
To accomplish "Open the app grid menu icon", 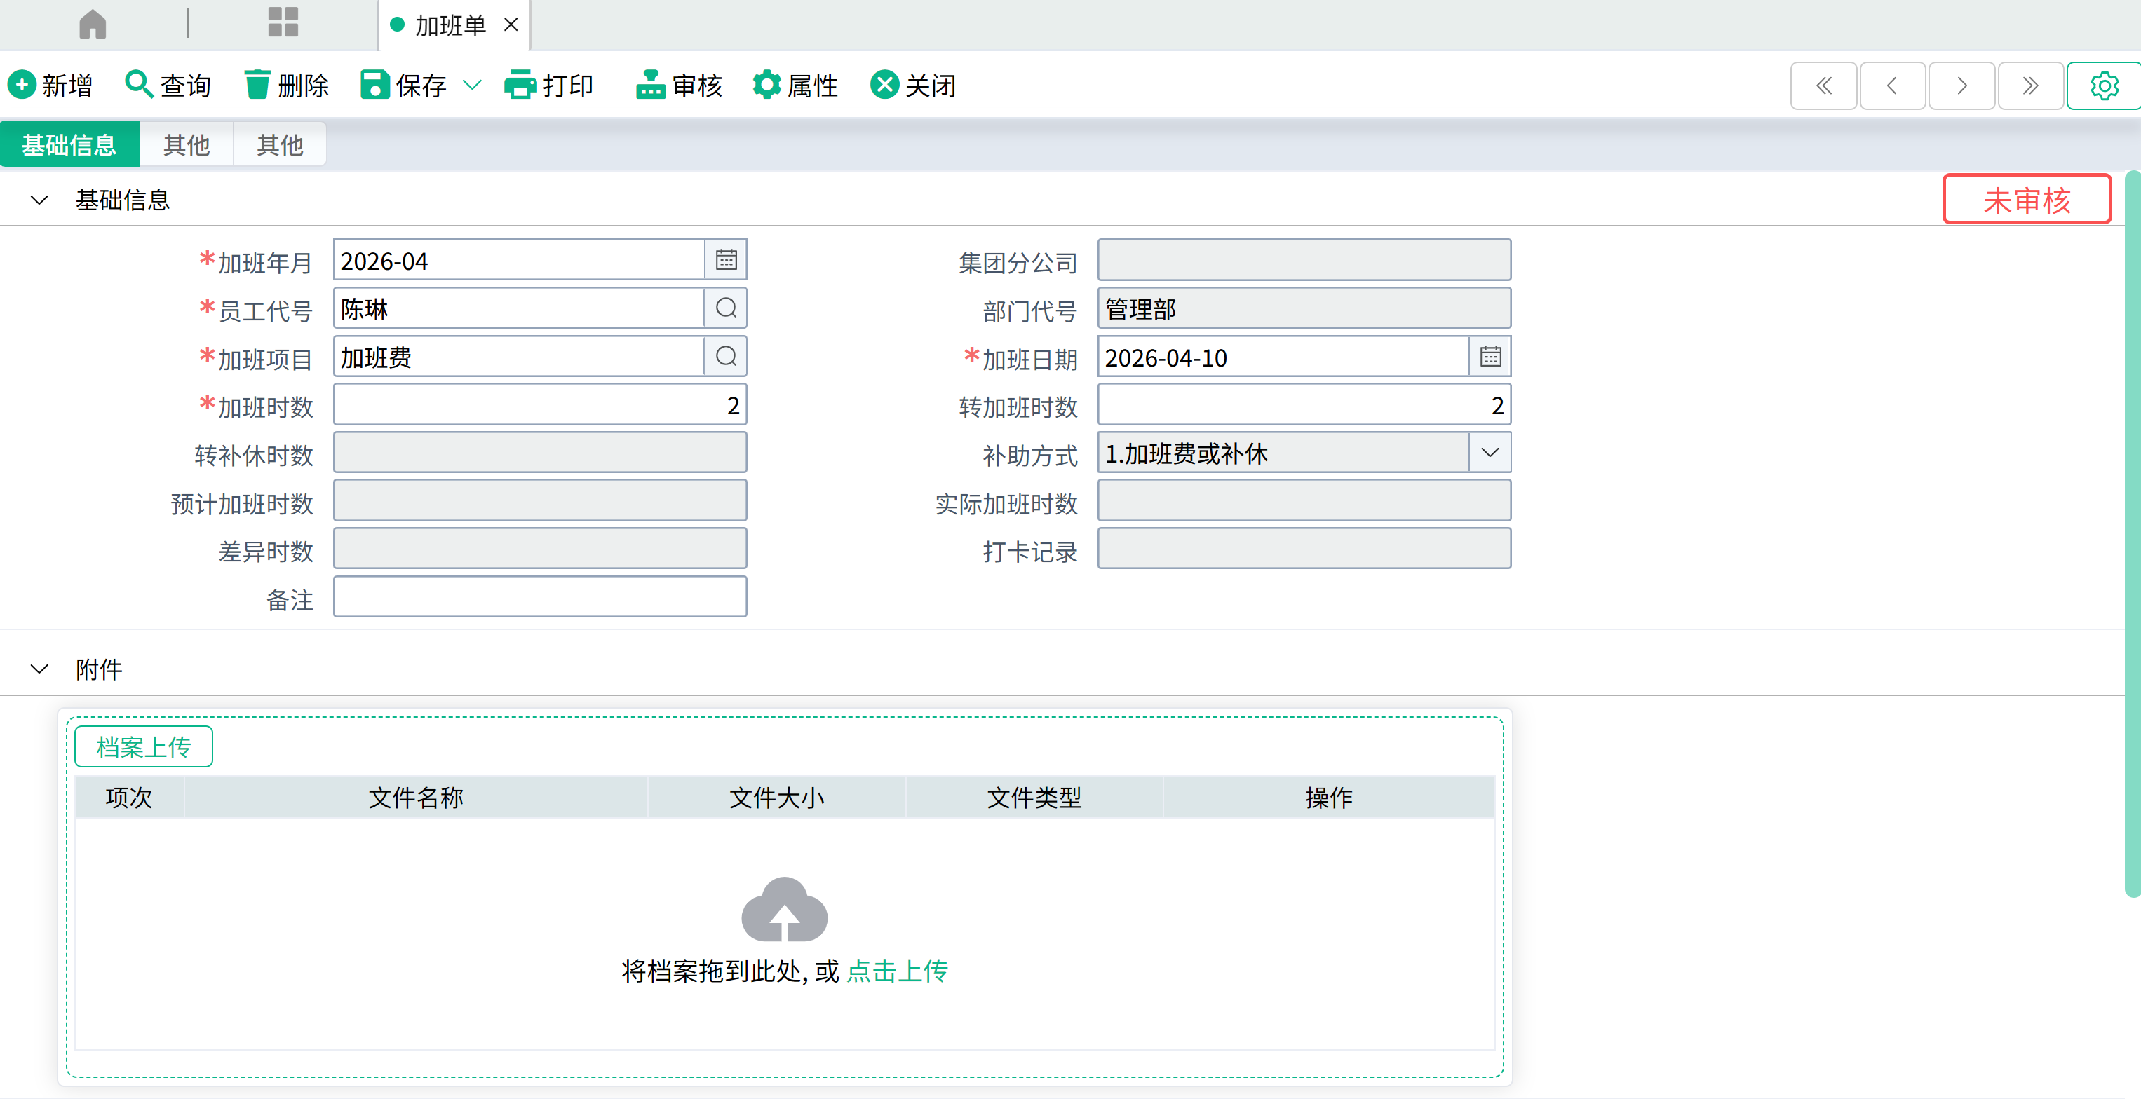I will [x=283, y=22].
